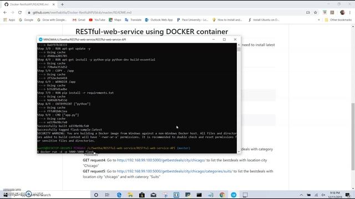Screen dimensions: 355x199
Task: Click the second extension icon in toolbar
Action: click(x=332, y=13)
